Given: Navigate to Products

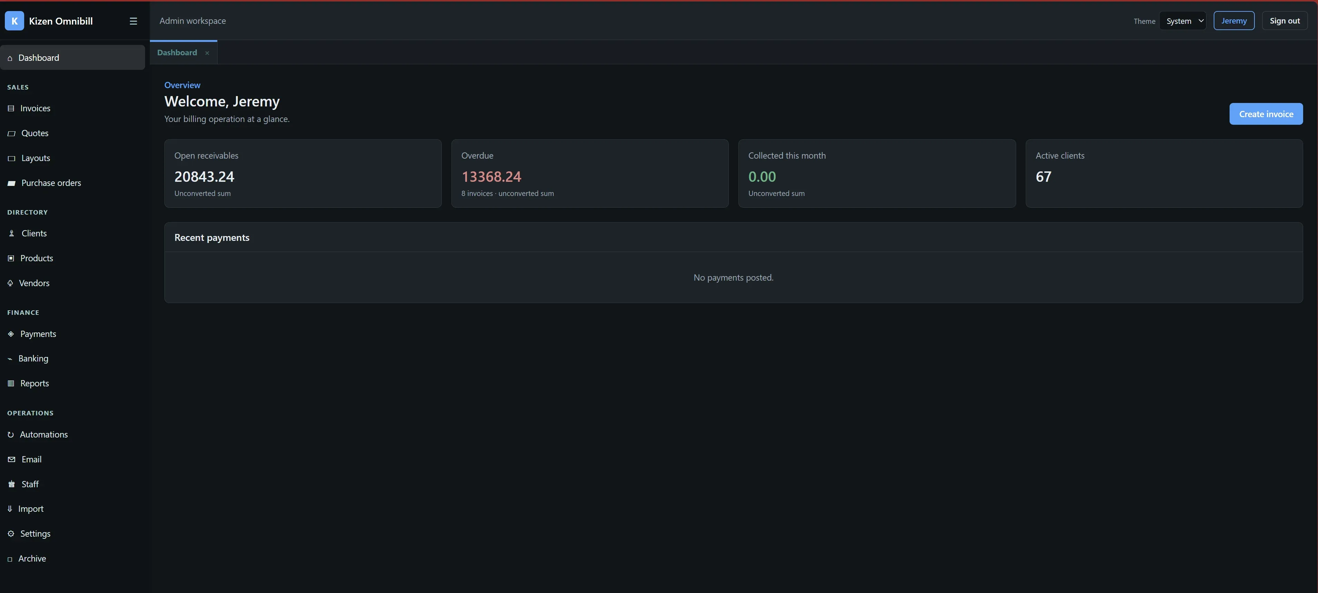Looking at the screenshot, I should tap(73, 258).
